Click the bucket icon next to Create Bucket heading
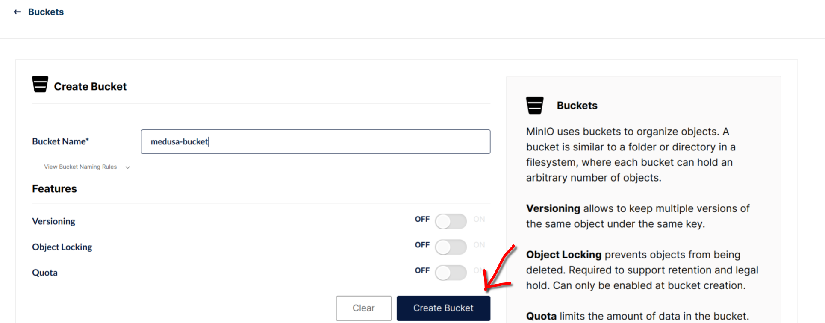825x323 pixels. click(x=40, y=85)
